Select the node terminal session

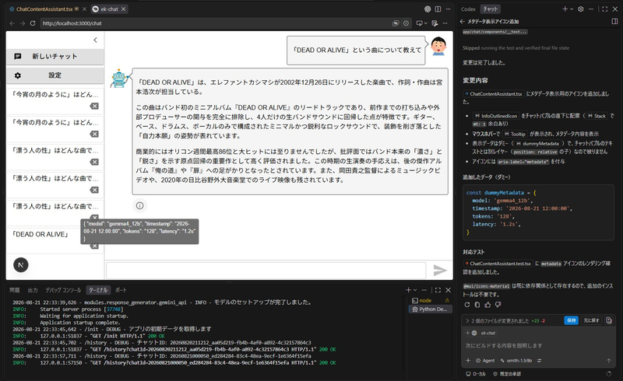pos(431,300)
